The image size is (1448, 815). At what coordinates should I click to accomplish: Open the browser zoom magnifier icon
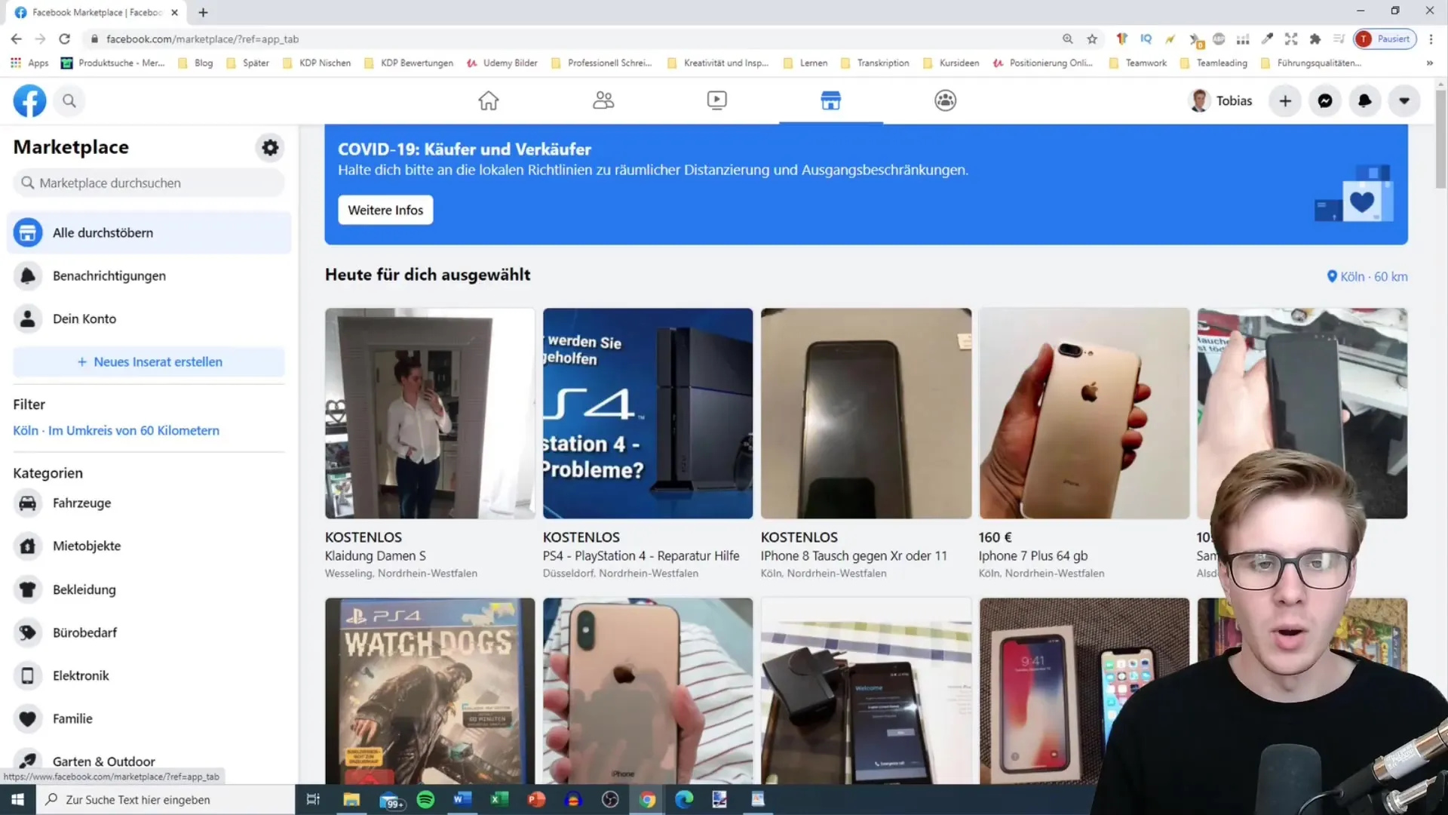(1068, 38)
